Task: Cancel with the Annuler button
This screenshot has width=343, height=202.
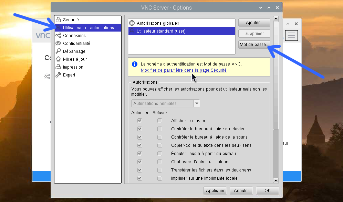Action: click(241, 191)
